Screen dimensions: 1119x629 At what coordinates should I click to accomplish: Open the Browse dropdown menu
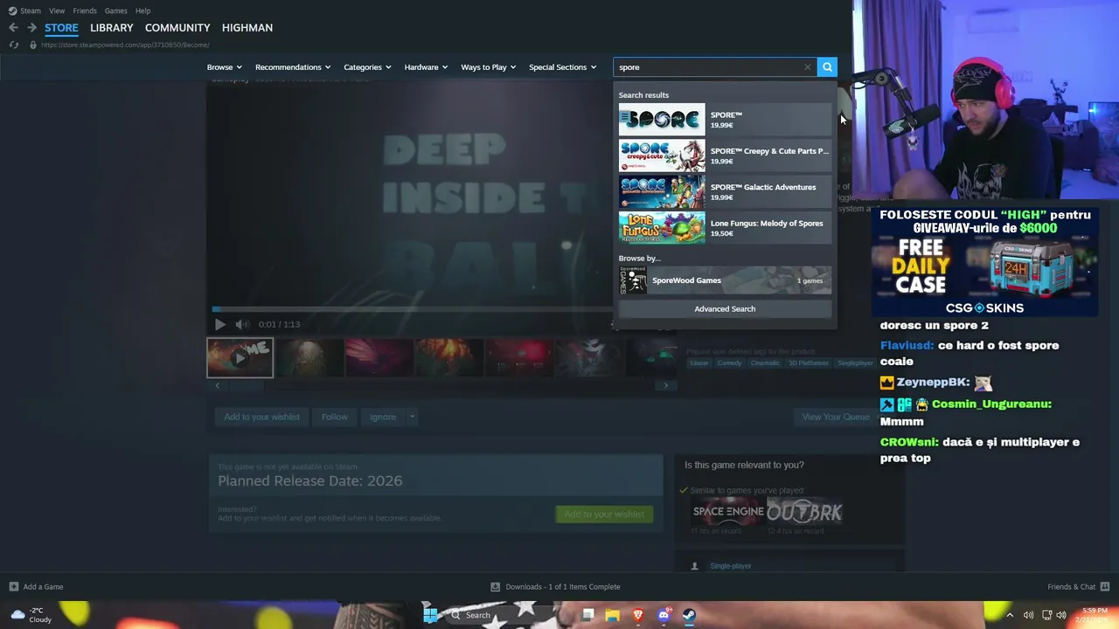tap(225, 67)
